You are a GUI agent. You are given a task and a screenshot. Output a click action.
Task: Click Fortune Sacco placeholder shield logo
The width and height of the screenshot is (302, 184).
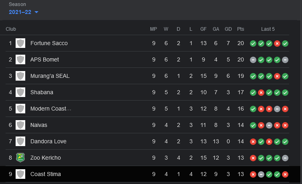click(20, 43)
